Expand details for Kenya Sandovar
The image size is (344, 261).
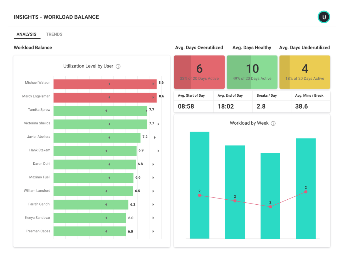tap(153, 218)
